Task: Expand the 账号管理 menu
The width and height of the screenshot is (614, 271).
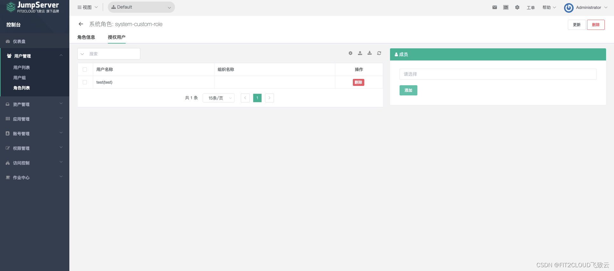Action: pos(35,134)
